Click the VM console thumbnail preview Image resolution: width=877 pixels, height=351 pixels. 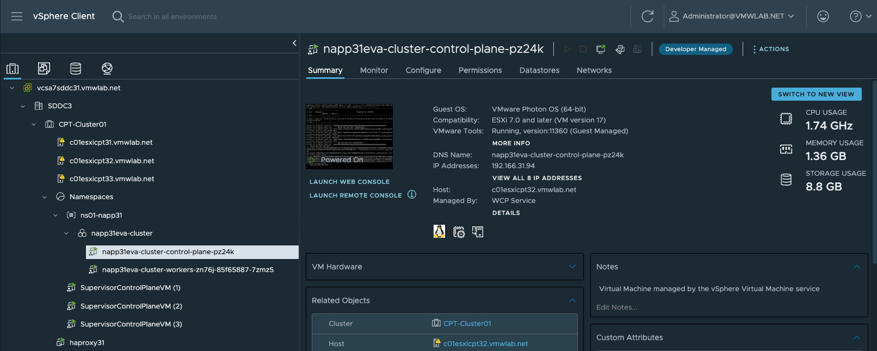pyautogui.click(x=349, y=137)
